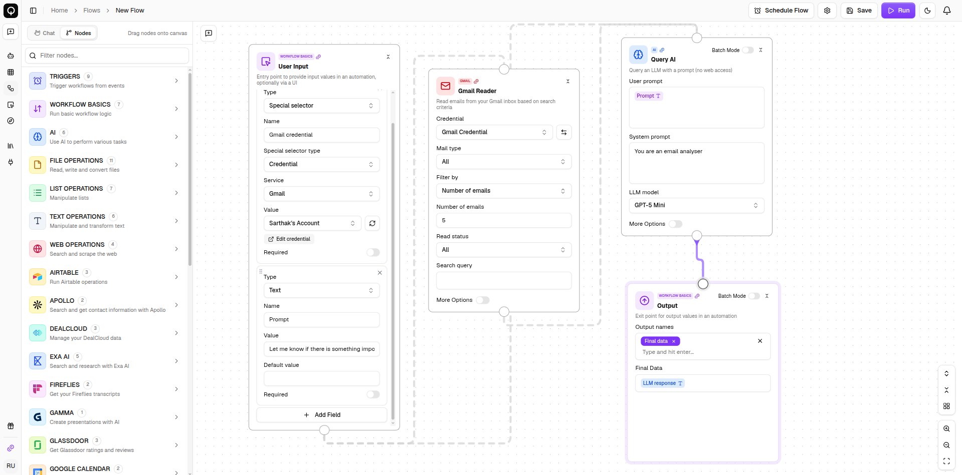Click the add comment icon on canvas
Viewport: 962px width, 475px height.
(x=209, y=33)
